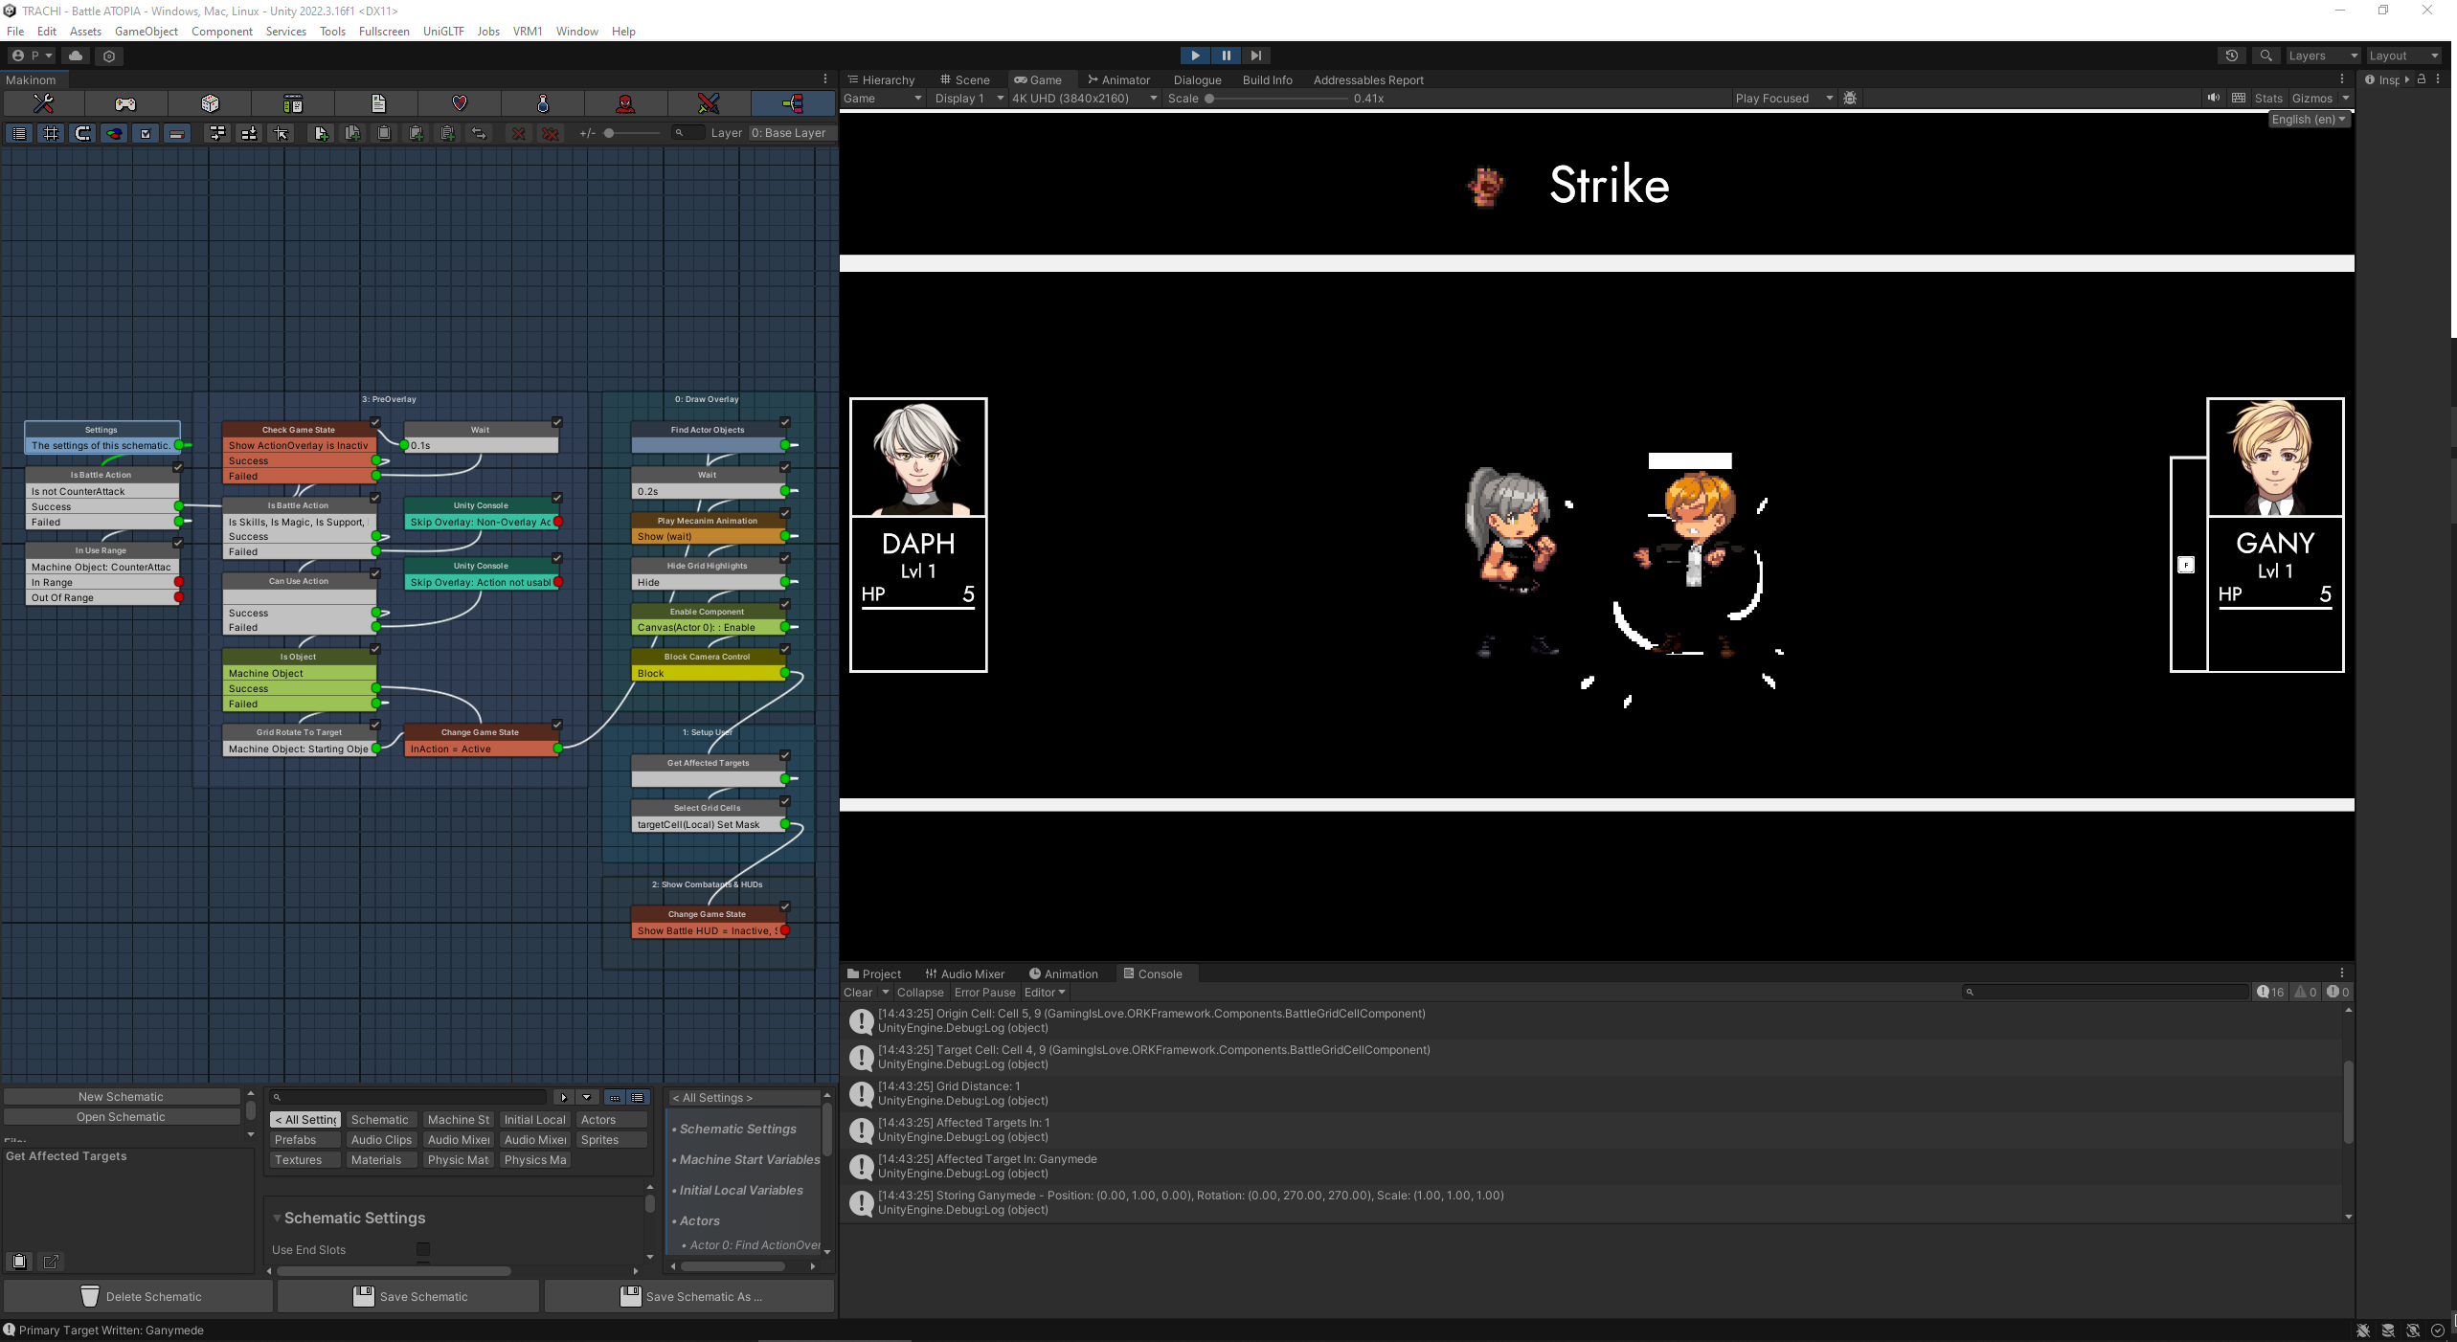Image resolution: width=2457 pixels, height=1342 pixels.
Task: Open the 4K UHD resolution dropdown
Action: click(x=1084, y=98)
